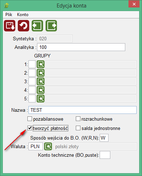The height and width of the screenshot is (176, 142).
Task: Go to next account with right-arrow icon
Action: 51,26
